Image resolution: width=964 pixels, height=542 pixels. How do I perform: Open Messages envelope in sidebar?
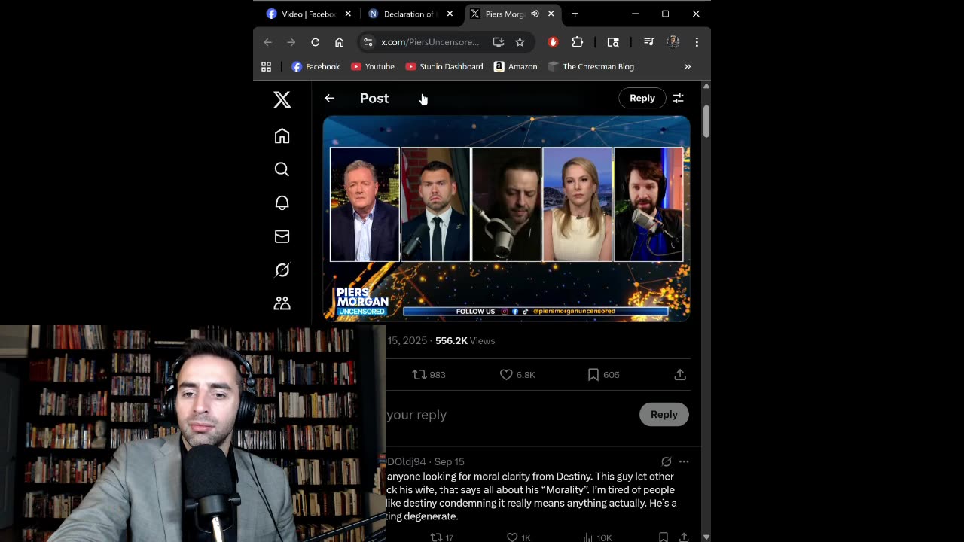(282, 236)
